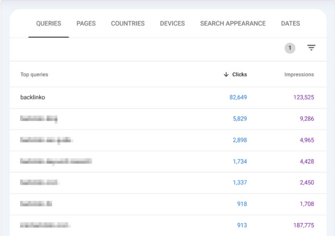Click the 5,829 clicks value

click(x=240, y=119)
